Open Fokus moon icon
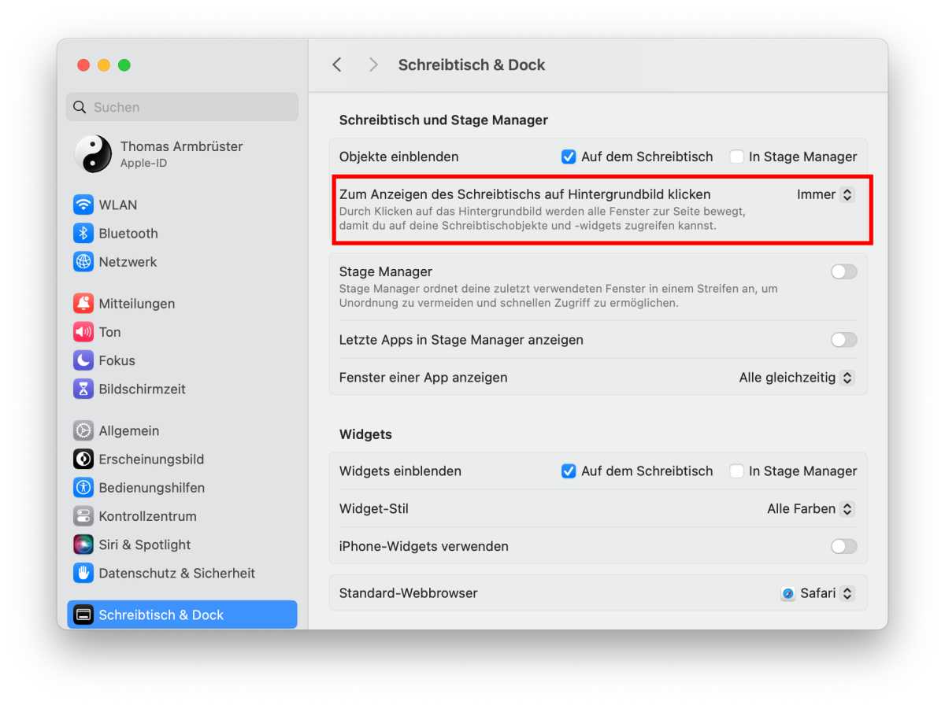The image size is (945, 705). [83, 360]
